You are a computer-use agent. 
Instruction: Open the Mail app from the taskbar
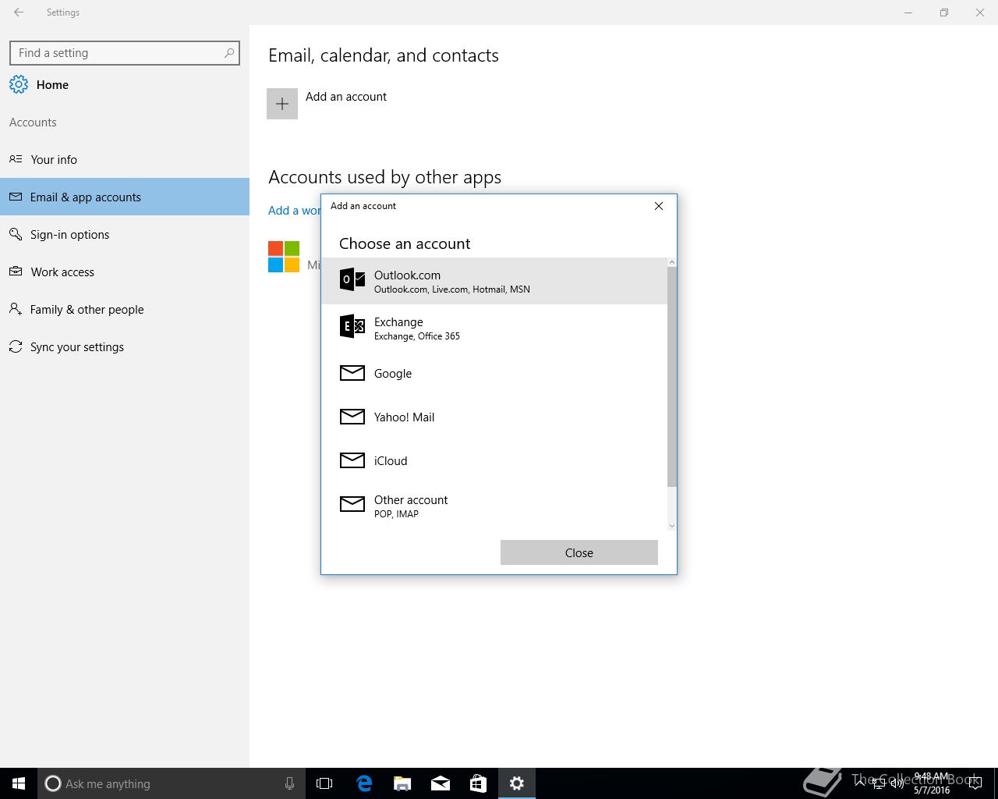[441, 783]
